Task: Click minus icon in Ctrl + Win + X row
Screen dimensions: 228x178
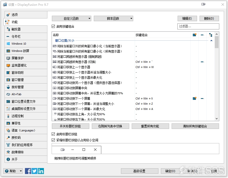Action: pos(202,98)
